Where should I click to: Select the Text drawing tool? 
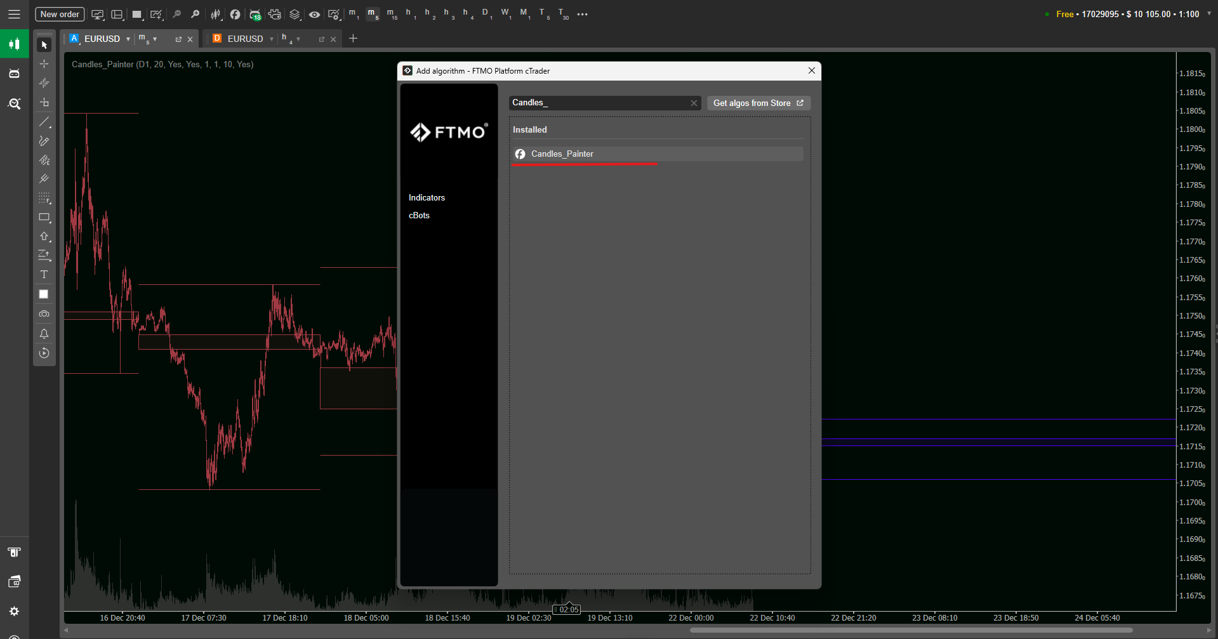click(x=44, y=275)
